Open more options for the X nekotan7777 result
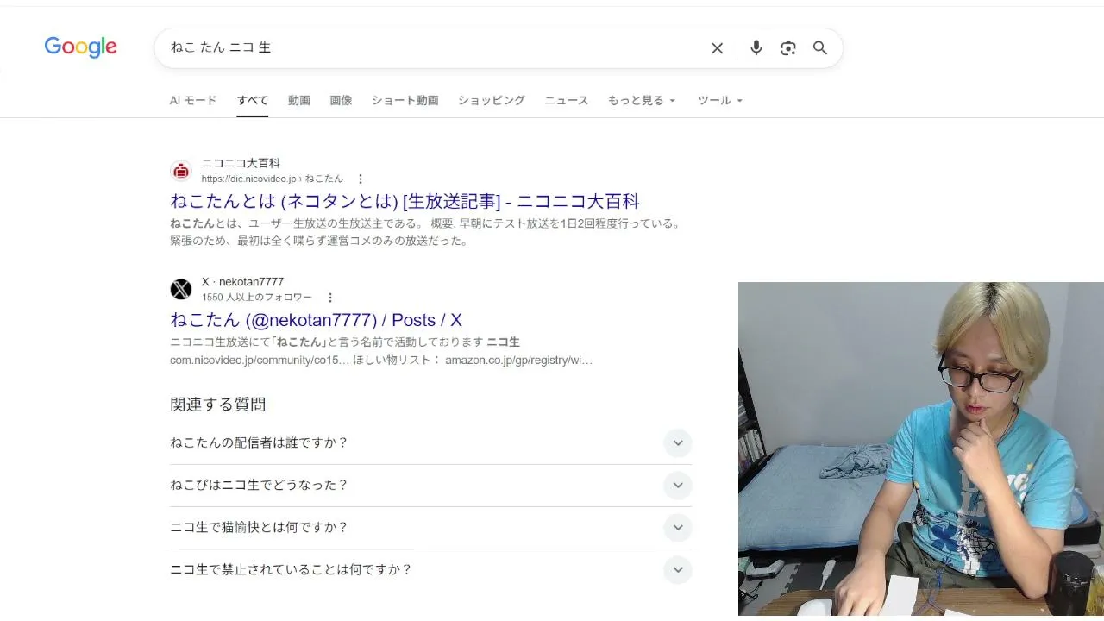This screenshot has height=621, width=1104. pyautogui.click(x=329, y=298)
